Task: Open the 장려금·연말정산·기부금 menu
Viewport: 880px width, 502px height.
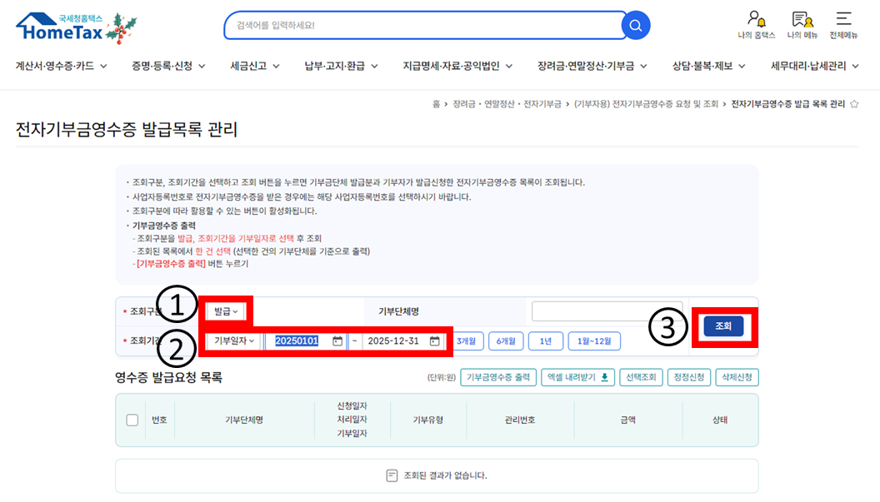Action: [x=592, y=66]
